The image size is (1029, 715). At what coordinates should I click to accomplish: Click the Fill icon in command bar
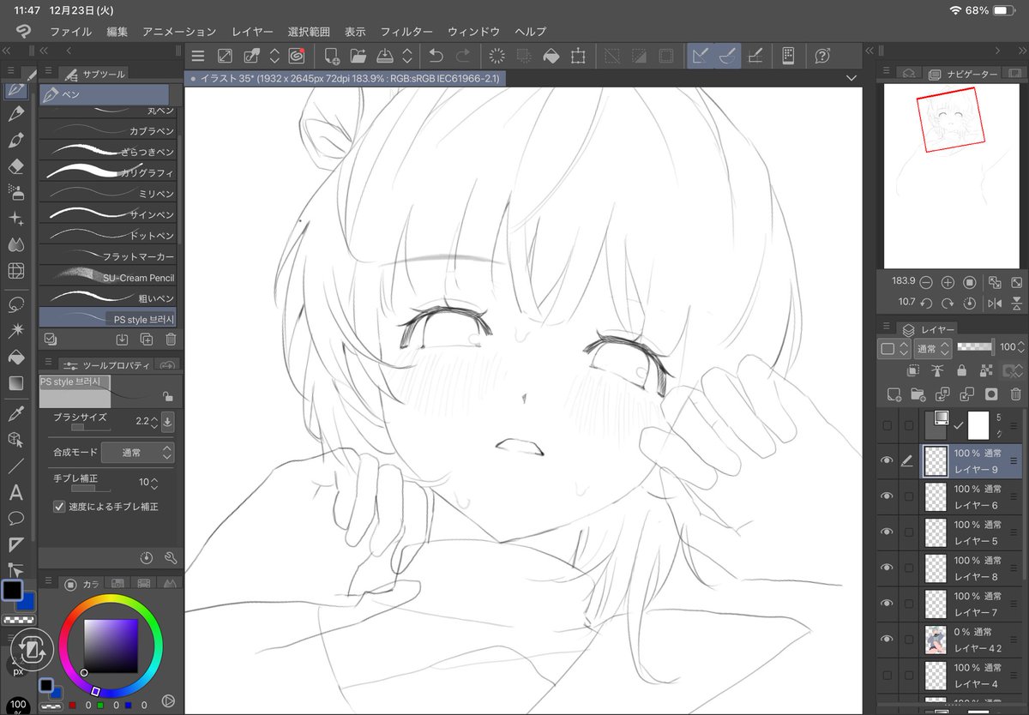coord(551,56)
